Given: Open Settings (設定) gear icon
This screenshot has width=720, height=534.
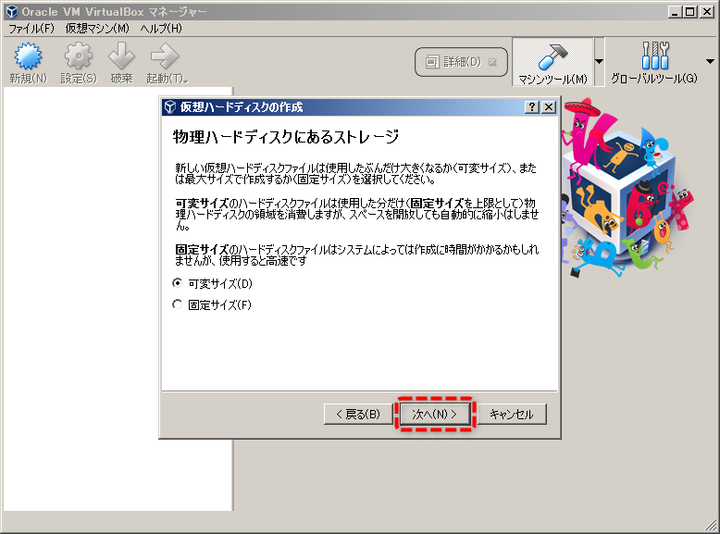Looking at the screenshot, I should tap(79, 56).
